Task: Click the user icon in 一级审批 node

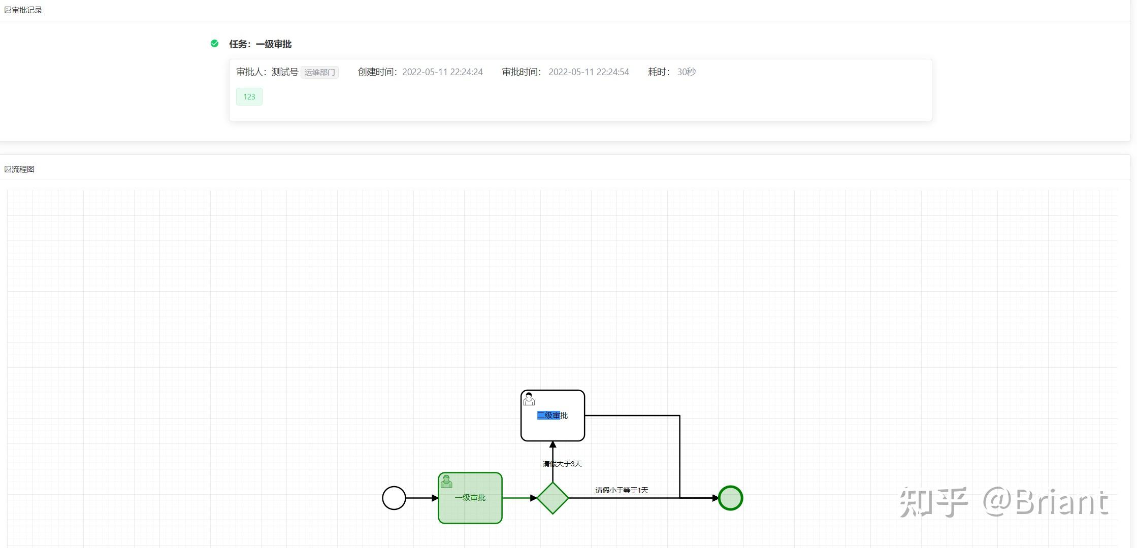Action: coord(446,481)
